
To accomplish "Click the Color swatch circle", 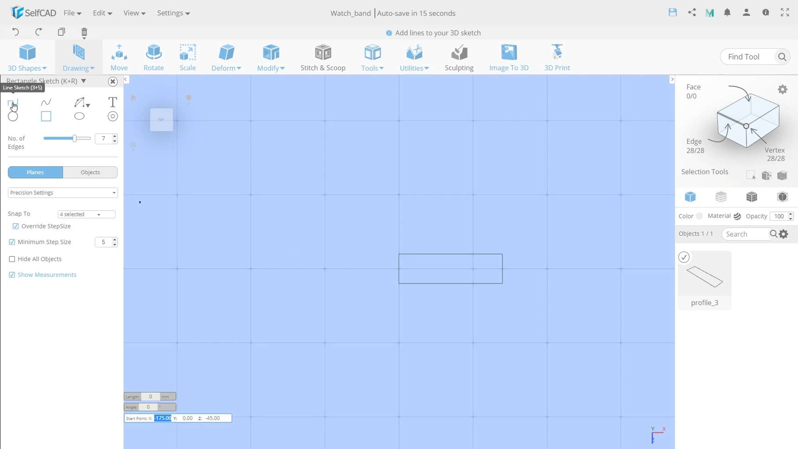I will point(699,216).
